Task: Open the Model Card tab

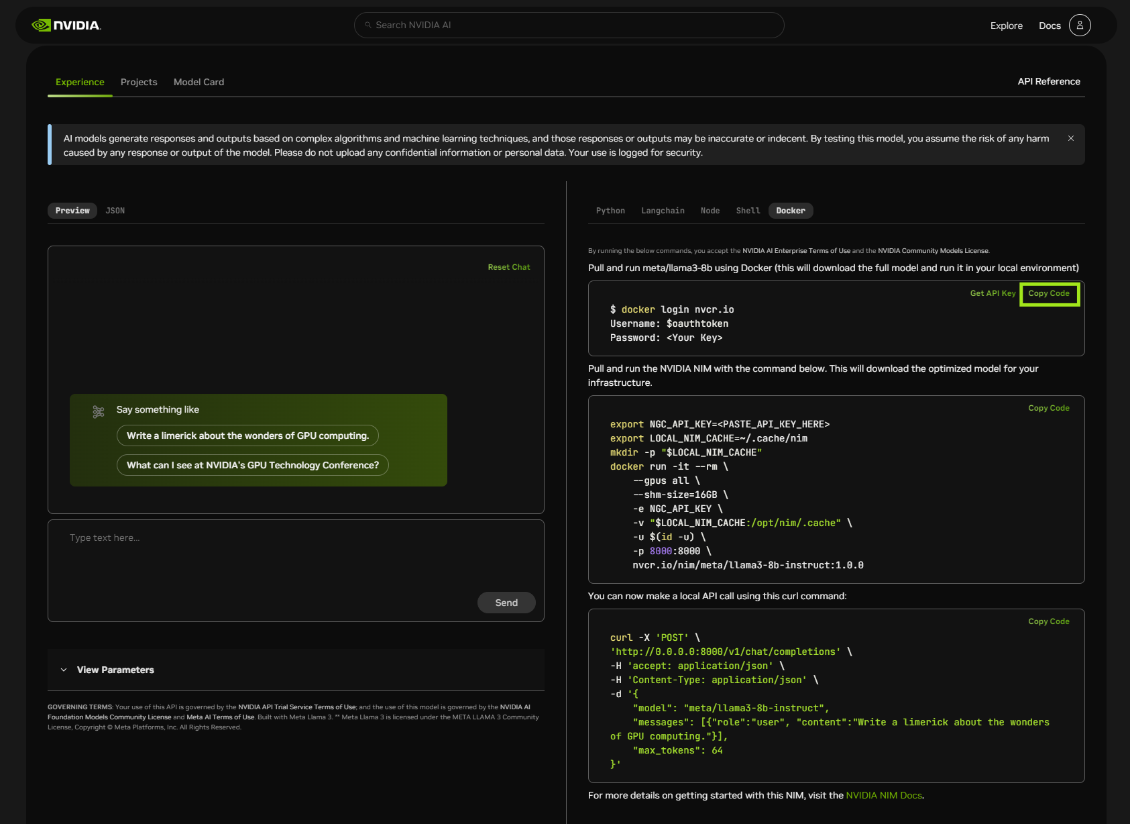Action: [x=199, y=82]
